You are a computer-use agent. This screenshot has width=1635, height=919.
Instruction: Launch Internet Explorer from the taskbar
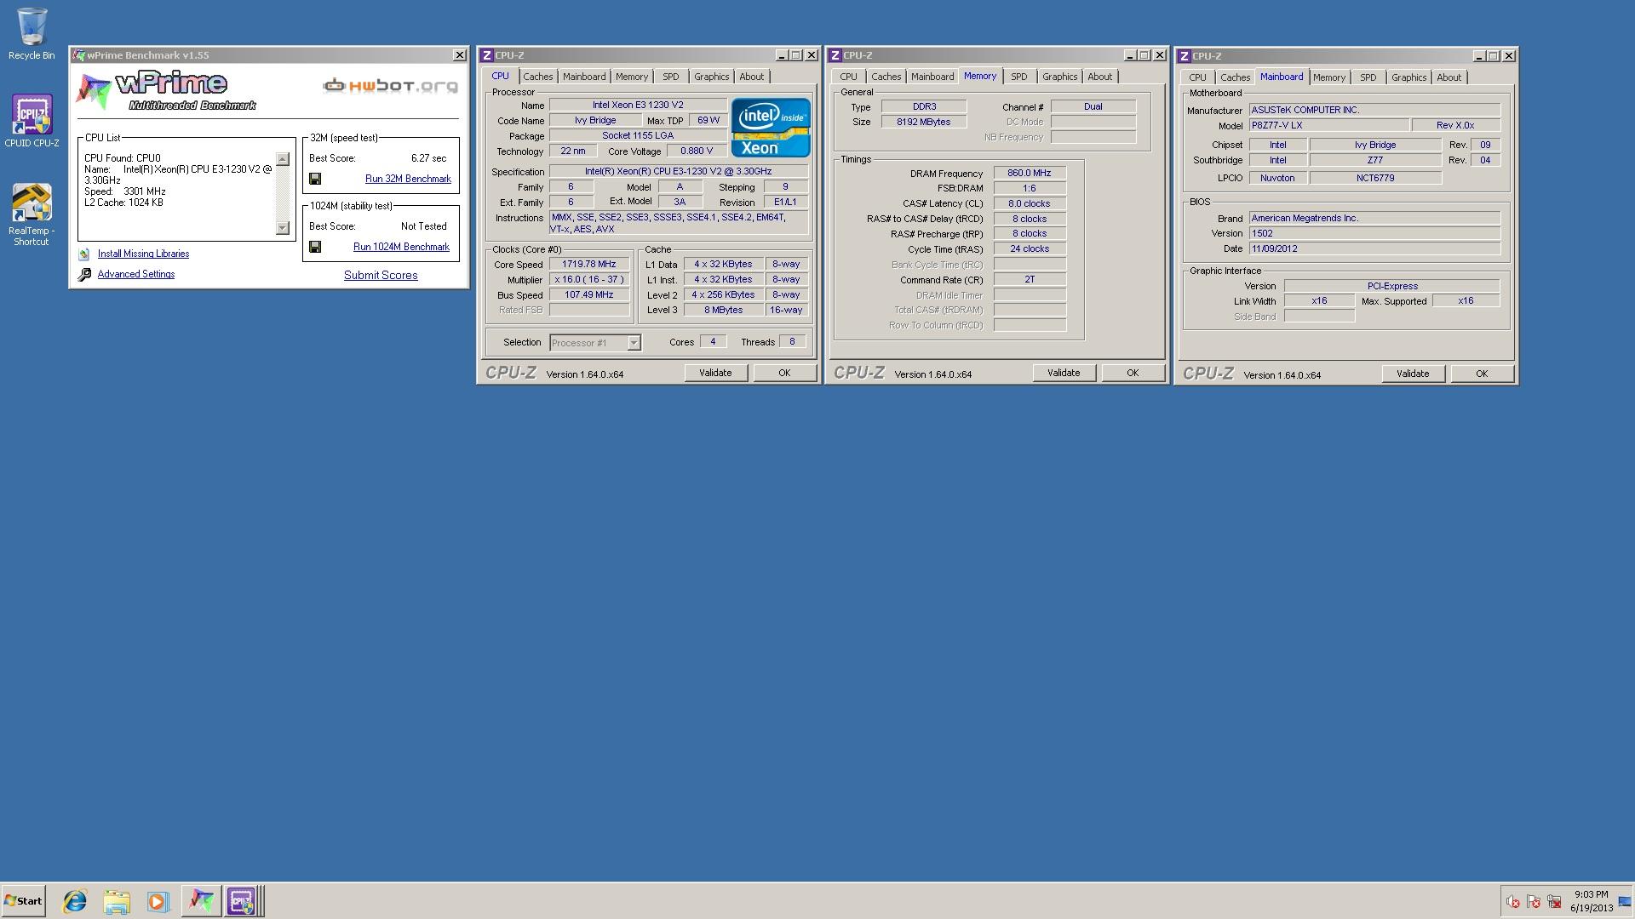click(75, 900)
